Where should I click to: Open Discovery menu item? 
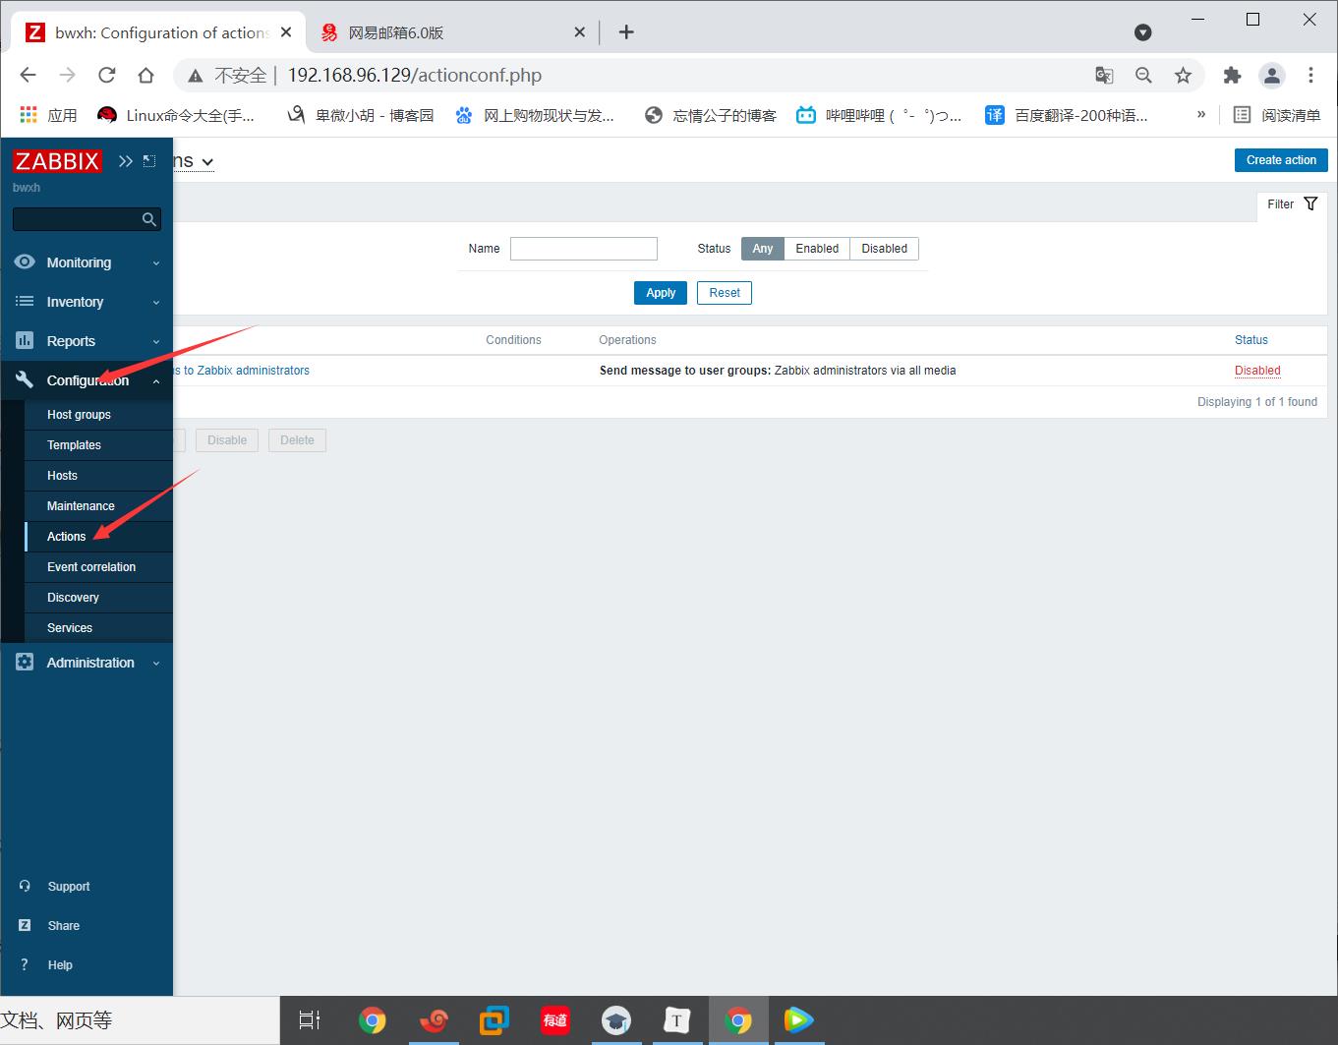(98, 598)
